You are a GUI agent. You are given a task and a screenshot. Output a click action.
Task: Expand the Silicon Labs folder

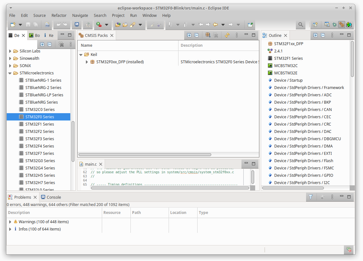click(x=10, y=51)
